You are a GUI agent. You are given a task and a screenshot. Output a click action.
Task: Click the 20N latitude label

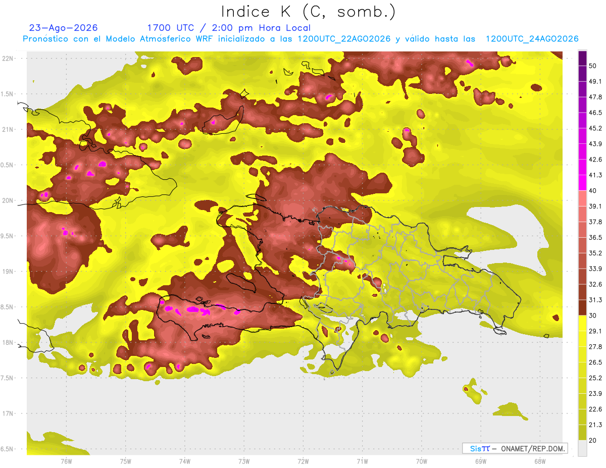8,200
